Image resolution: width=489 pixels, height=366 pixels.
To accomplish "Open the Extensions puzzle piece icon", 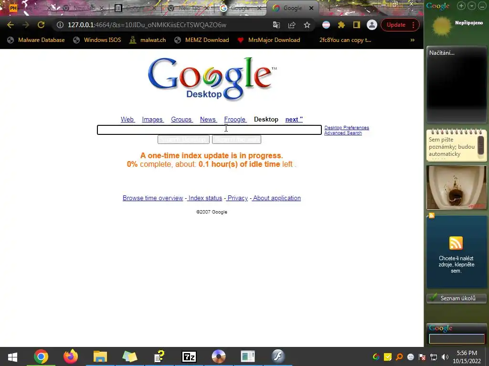I will (x=341, y=25).
